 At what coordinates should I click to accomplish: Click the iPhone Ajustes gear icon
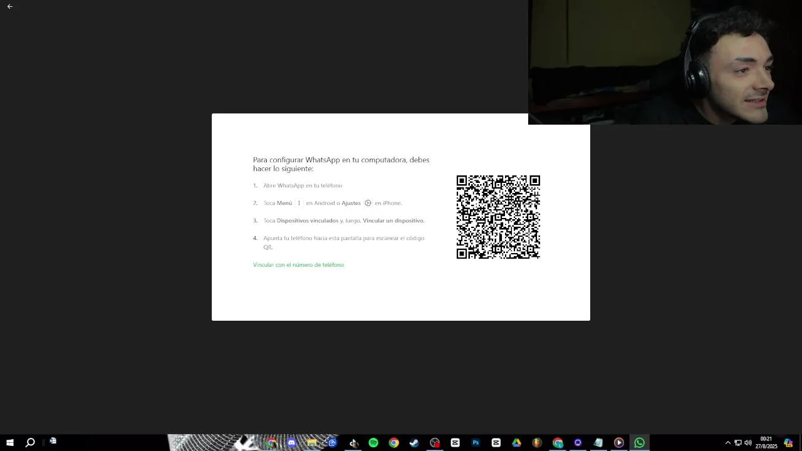368,203
